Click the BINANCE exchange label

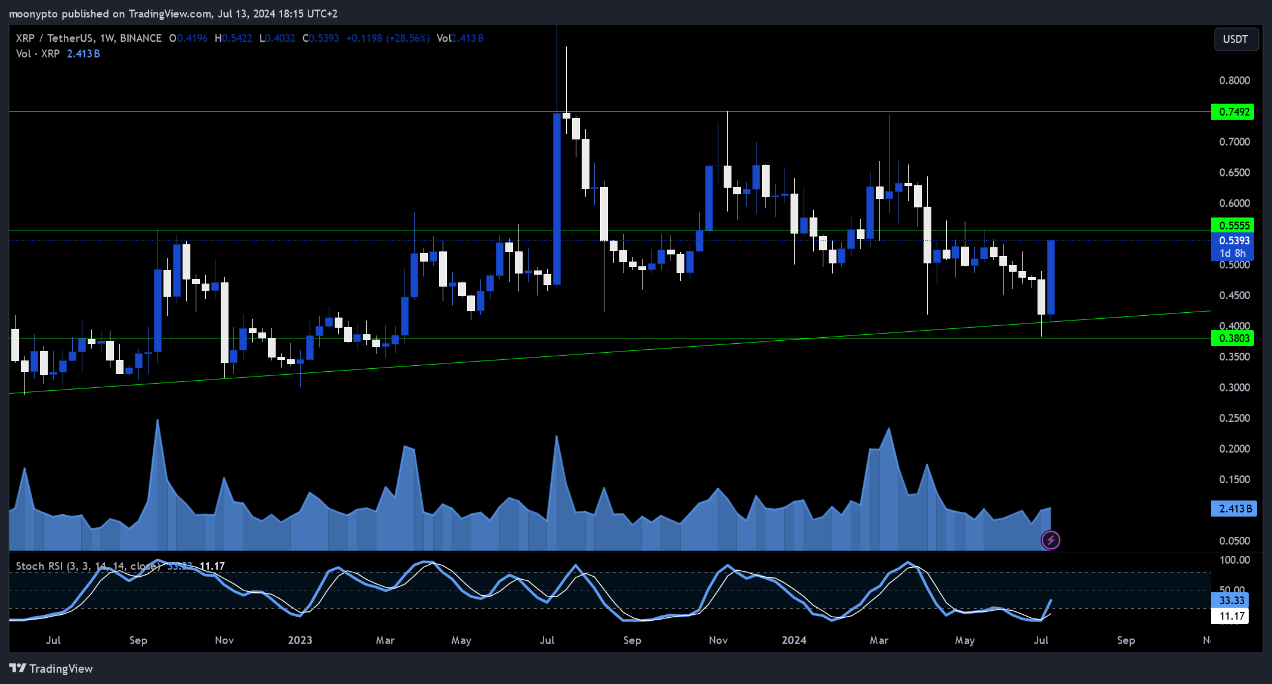point(141,38)
